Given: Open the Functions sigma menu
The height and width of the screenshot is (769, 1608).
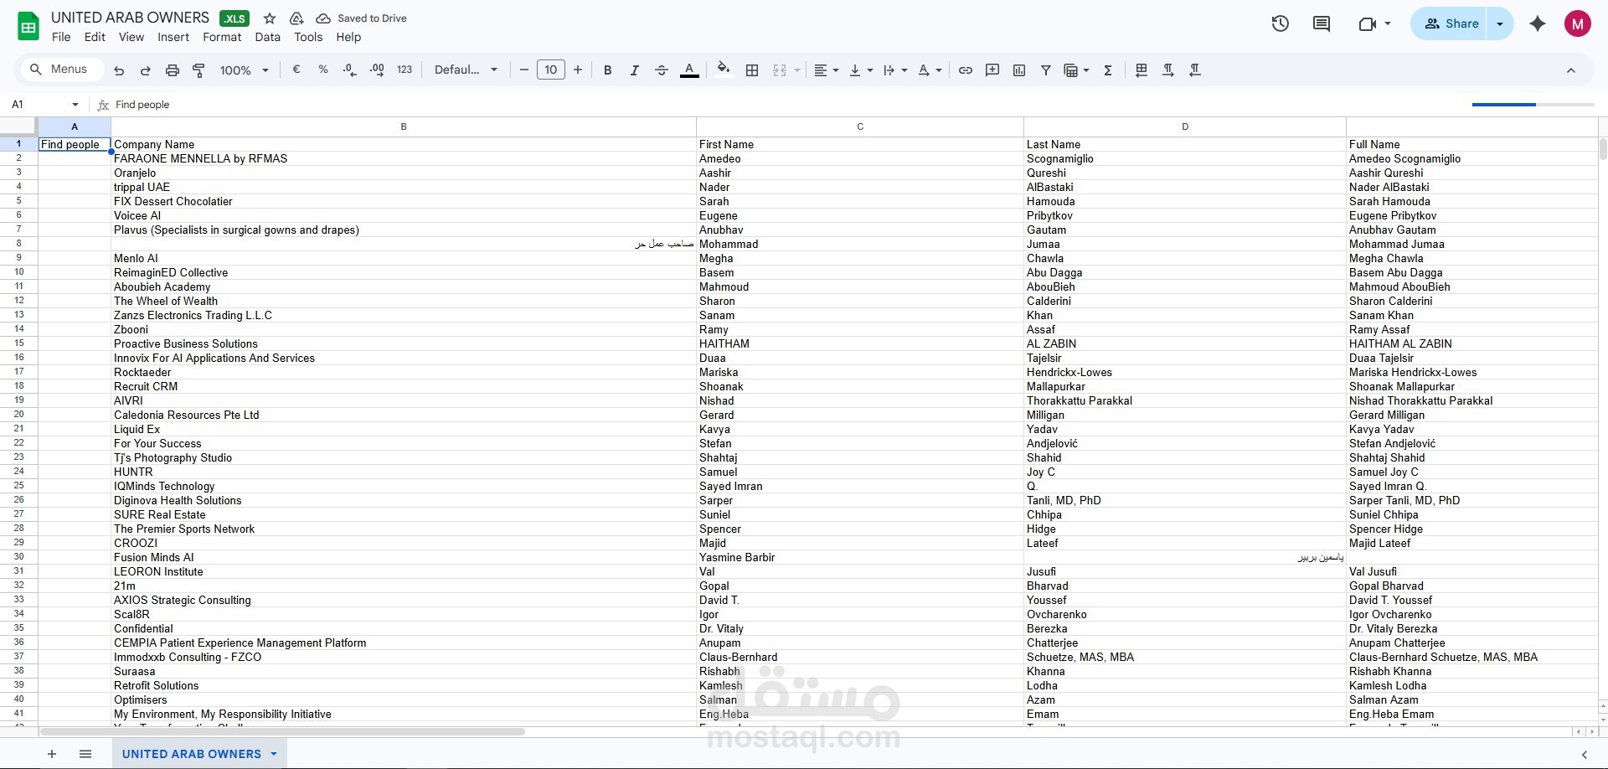Looking at the screenshot, I should (x=1108, y=70).
